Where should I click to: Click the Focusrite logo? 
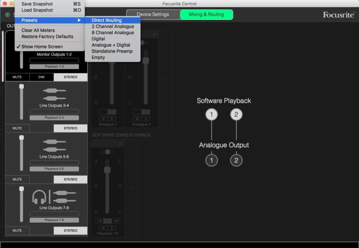339,15
